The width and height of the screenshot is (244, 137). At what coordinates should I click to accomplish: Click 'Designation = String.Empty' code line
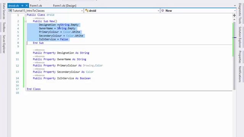point(59,25)
